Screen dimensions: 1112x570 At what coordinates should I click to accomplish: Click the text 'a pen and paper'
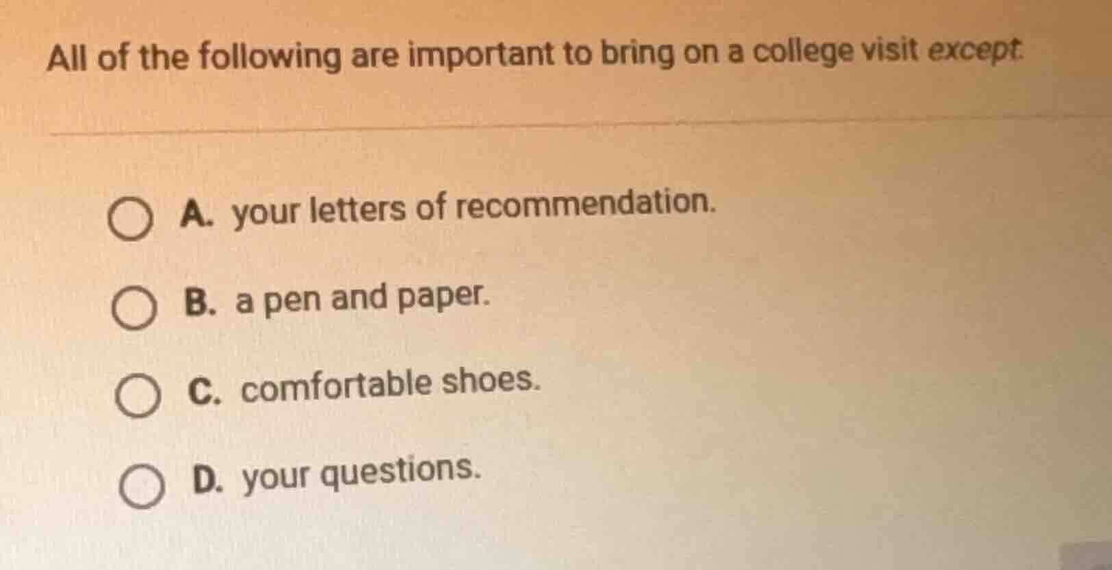[360, 300]
